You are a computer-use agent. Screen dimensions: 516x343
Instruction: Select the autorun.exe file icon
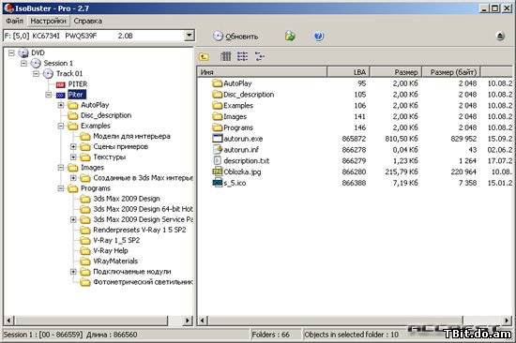pos(218,139)
